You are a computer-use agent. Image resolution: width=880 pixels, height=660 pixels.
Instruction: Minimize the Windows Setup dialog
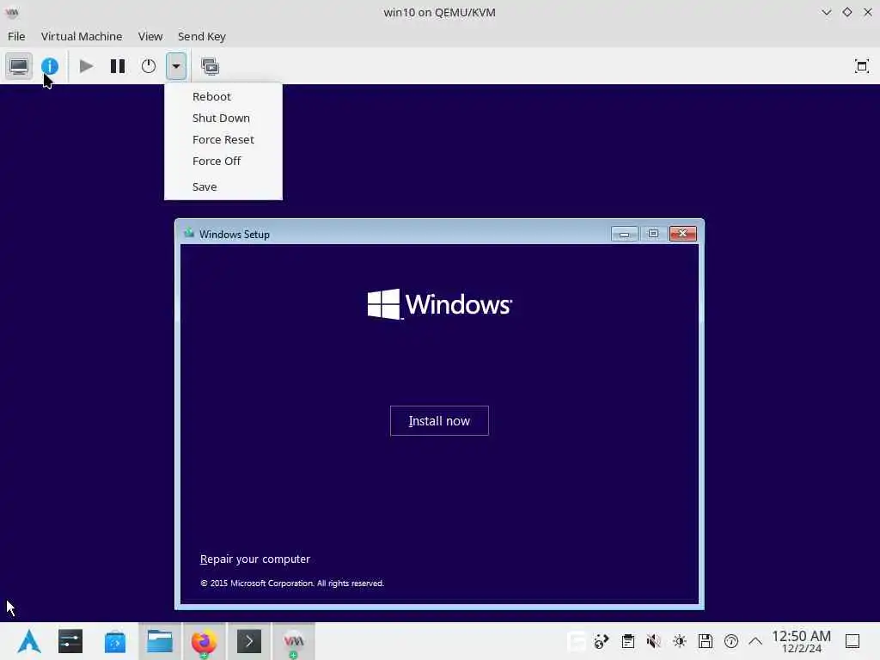pyautogui.click(x=624, y=234)
